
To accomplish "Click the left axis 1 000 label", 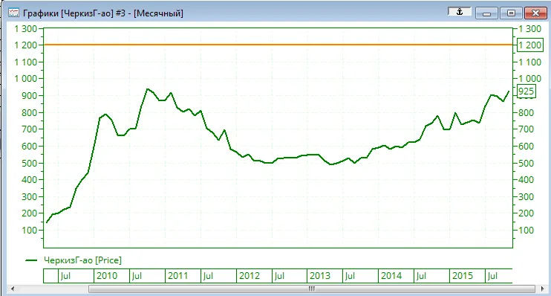I will point(26,79).
